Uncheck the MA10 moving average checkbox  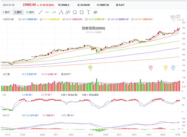(x=41, y=19)
